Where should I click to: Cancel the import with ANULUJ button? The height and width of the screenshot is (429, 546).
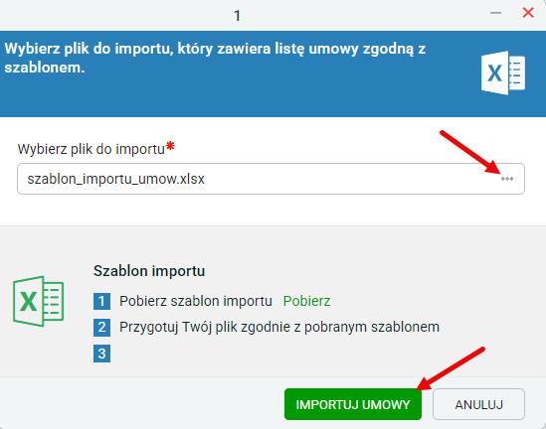[478, 404]
